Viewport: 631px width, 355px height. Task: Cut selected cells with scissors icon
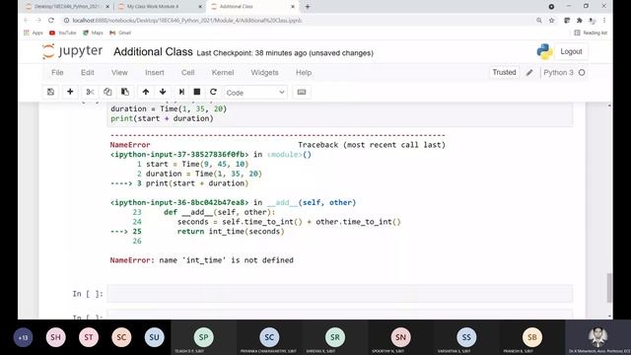coord(90,92)
